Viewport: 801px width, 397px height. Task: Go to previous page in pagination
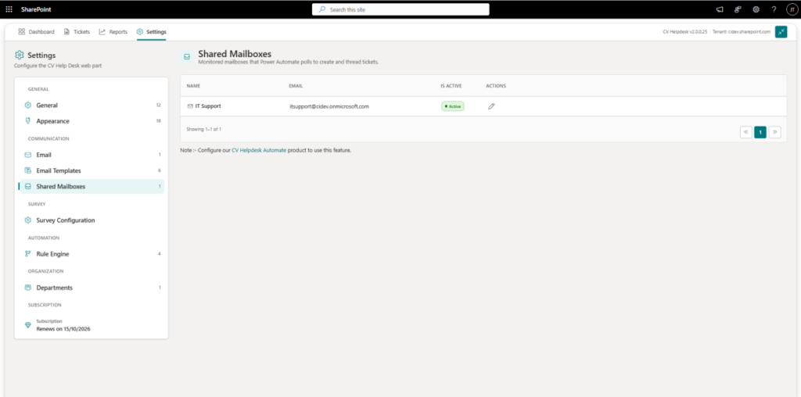745,132
